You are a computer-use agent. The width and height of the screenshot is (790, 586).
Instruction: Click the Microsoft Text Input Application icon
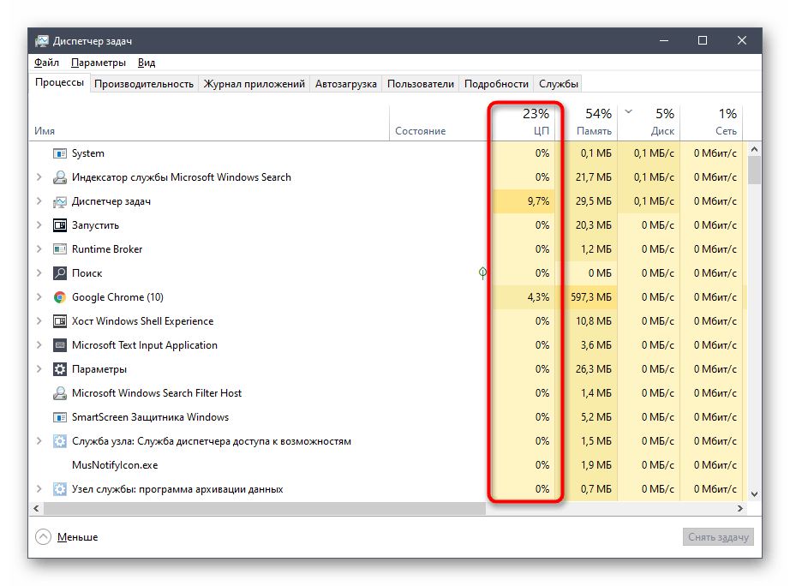tap(59, 345)
